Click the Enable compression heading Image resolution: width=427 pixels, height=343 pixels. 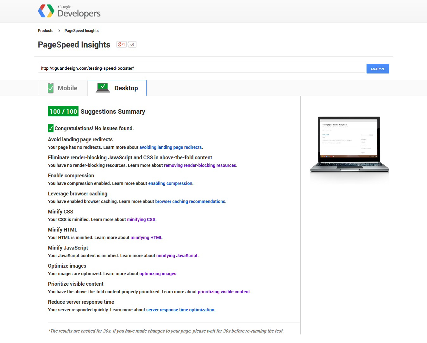pyautogui.click(x=71, y=175)
